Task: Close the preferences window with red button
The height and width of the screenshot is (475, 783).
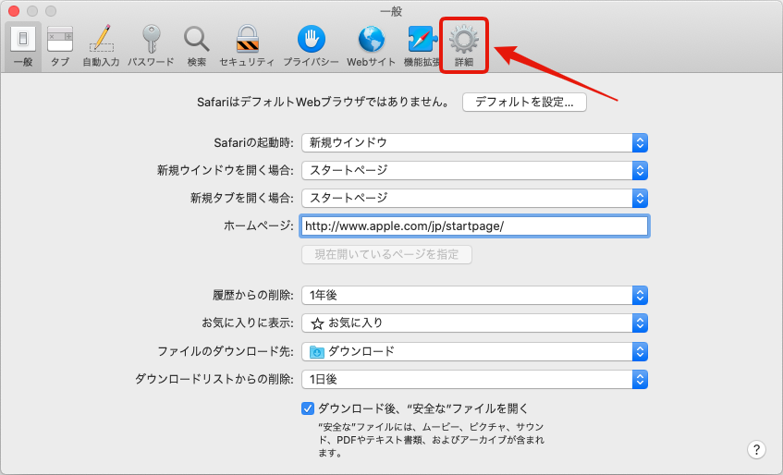Action: tap(14, 10)
